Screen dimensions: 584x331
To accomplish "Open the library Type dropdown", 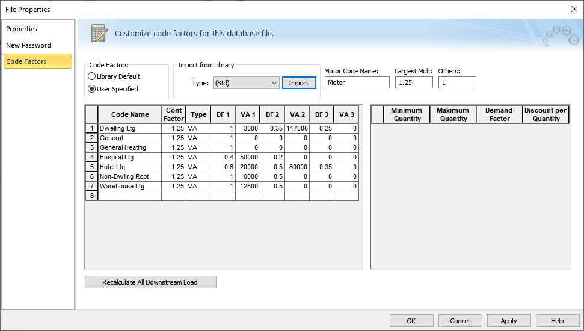I will (x=246, y=83).
